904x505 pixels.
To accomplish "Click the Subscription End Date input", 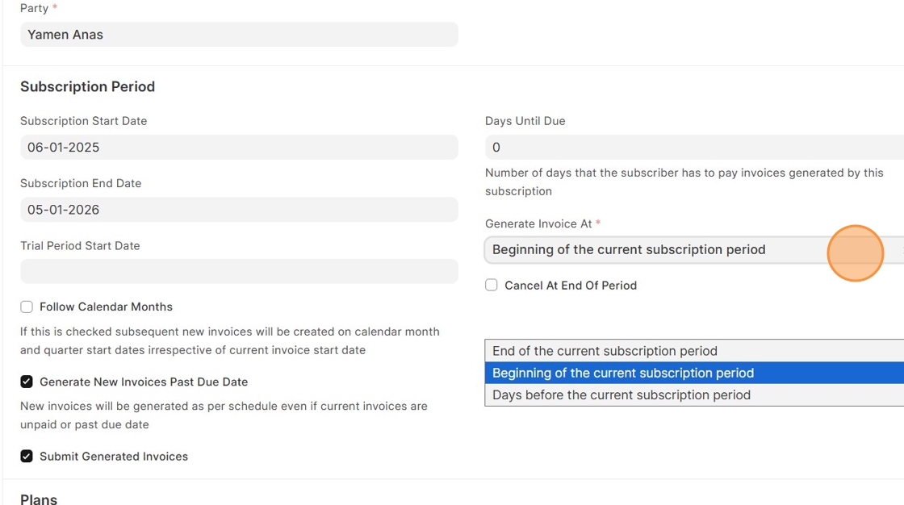I will point(239,210).
